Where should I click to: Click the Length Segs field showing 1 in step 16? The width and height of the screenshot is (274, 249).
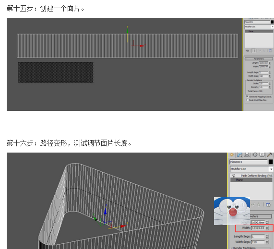tap(258, 237)
